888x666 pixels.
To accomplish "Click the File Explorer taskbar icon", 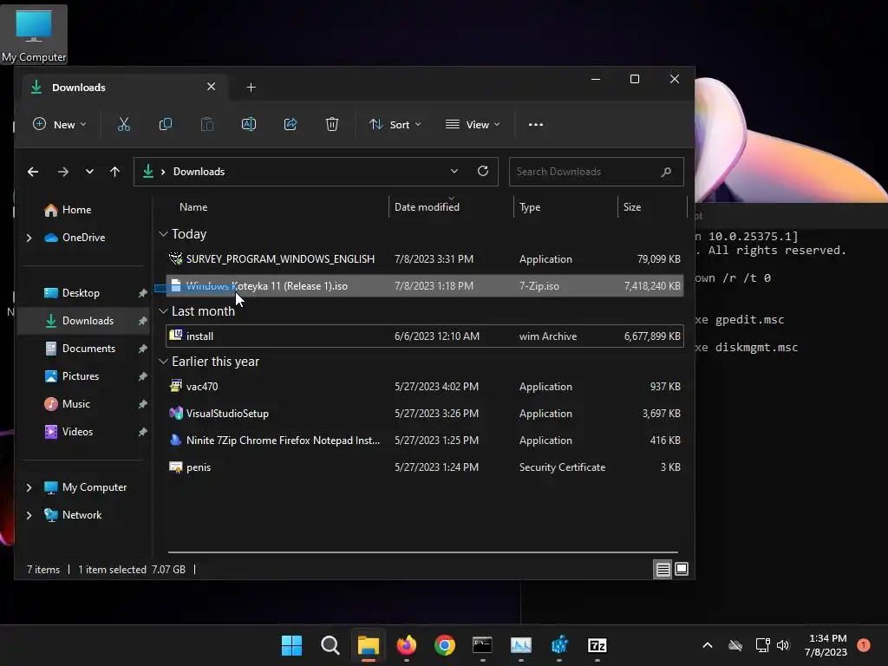I will coord(368,645).
